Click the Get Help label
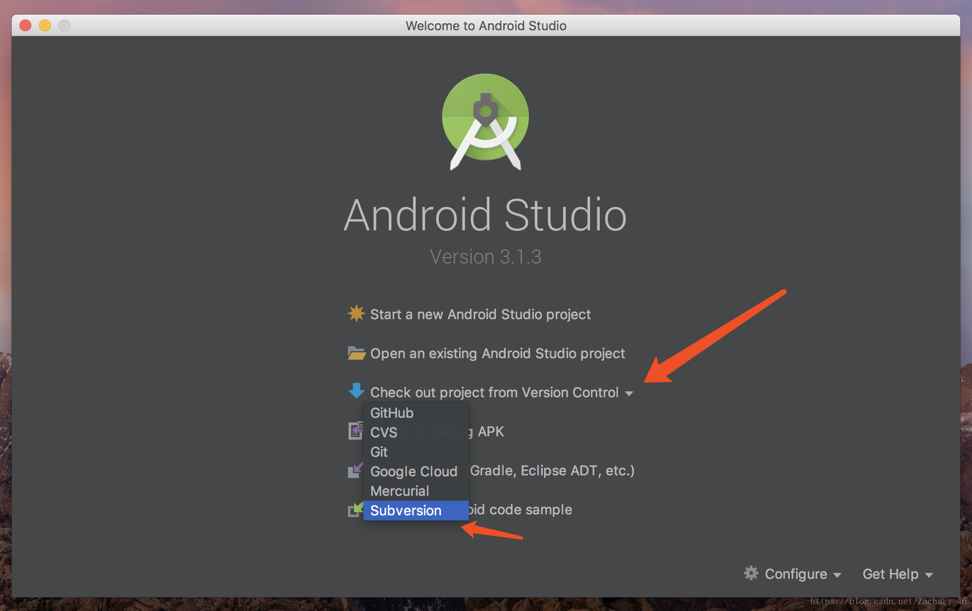 point(890,574)
